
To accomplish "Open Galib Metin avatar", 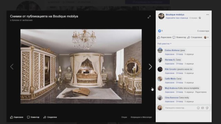I will 160,79.
